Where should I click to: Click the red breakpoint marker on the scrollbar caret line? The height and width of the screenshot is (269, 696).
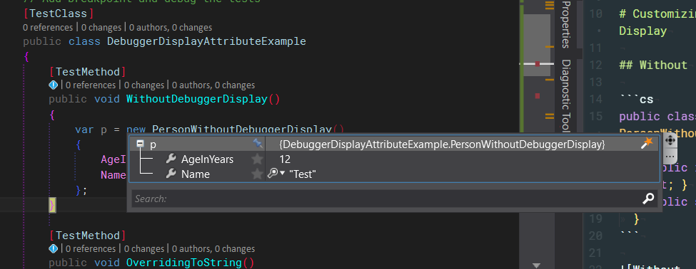coord(537,64)
